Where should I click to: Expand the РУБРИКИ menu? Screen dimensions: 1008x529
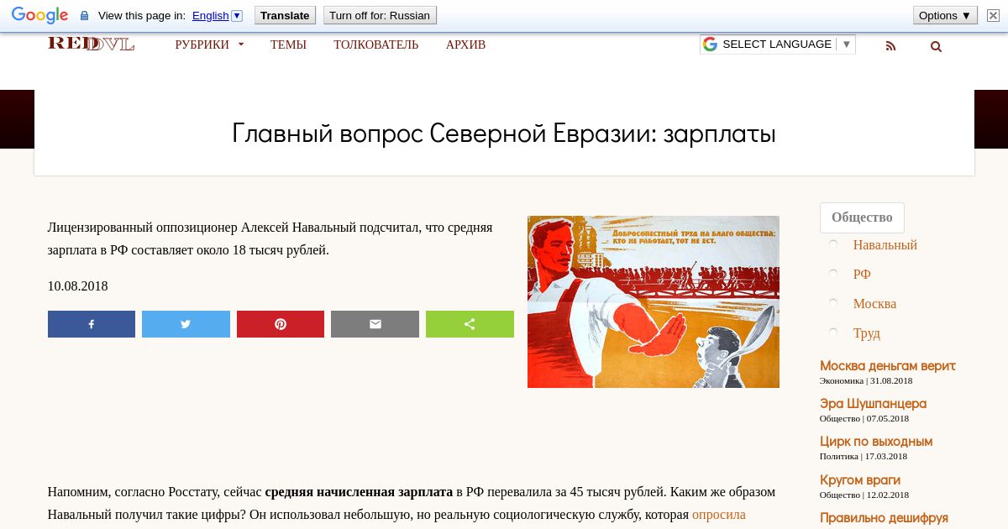tap(209, 45)
